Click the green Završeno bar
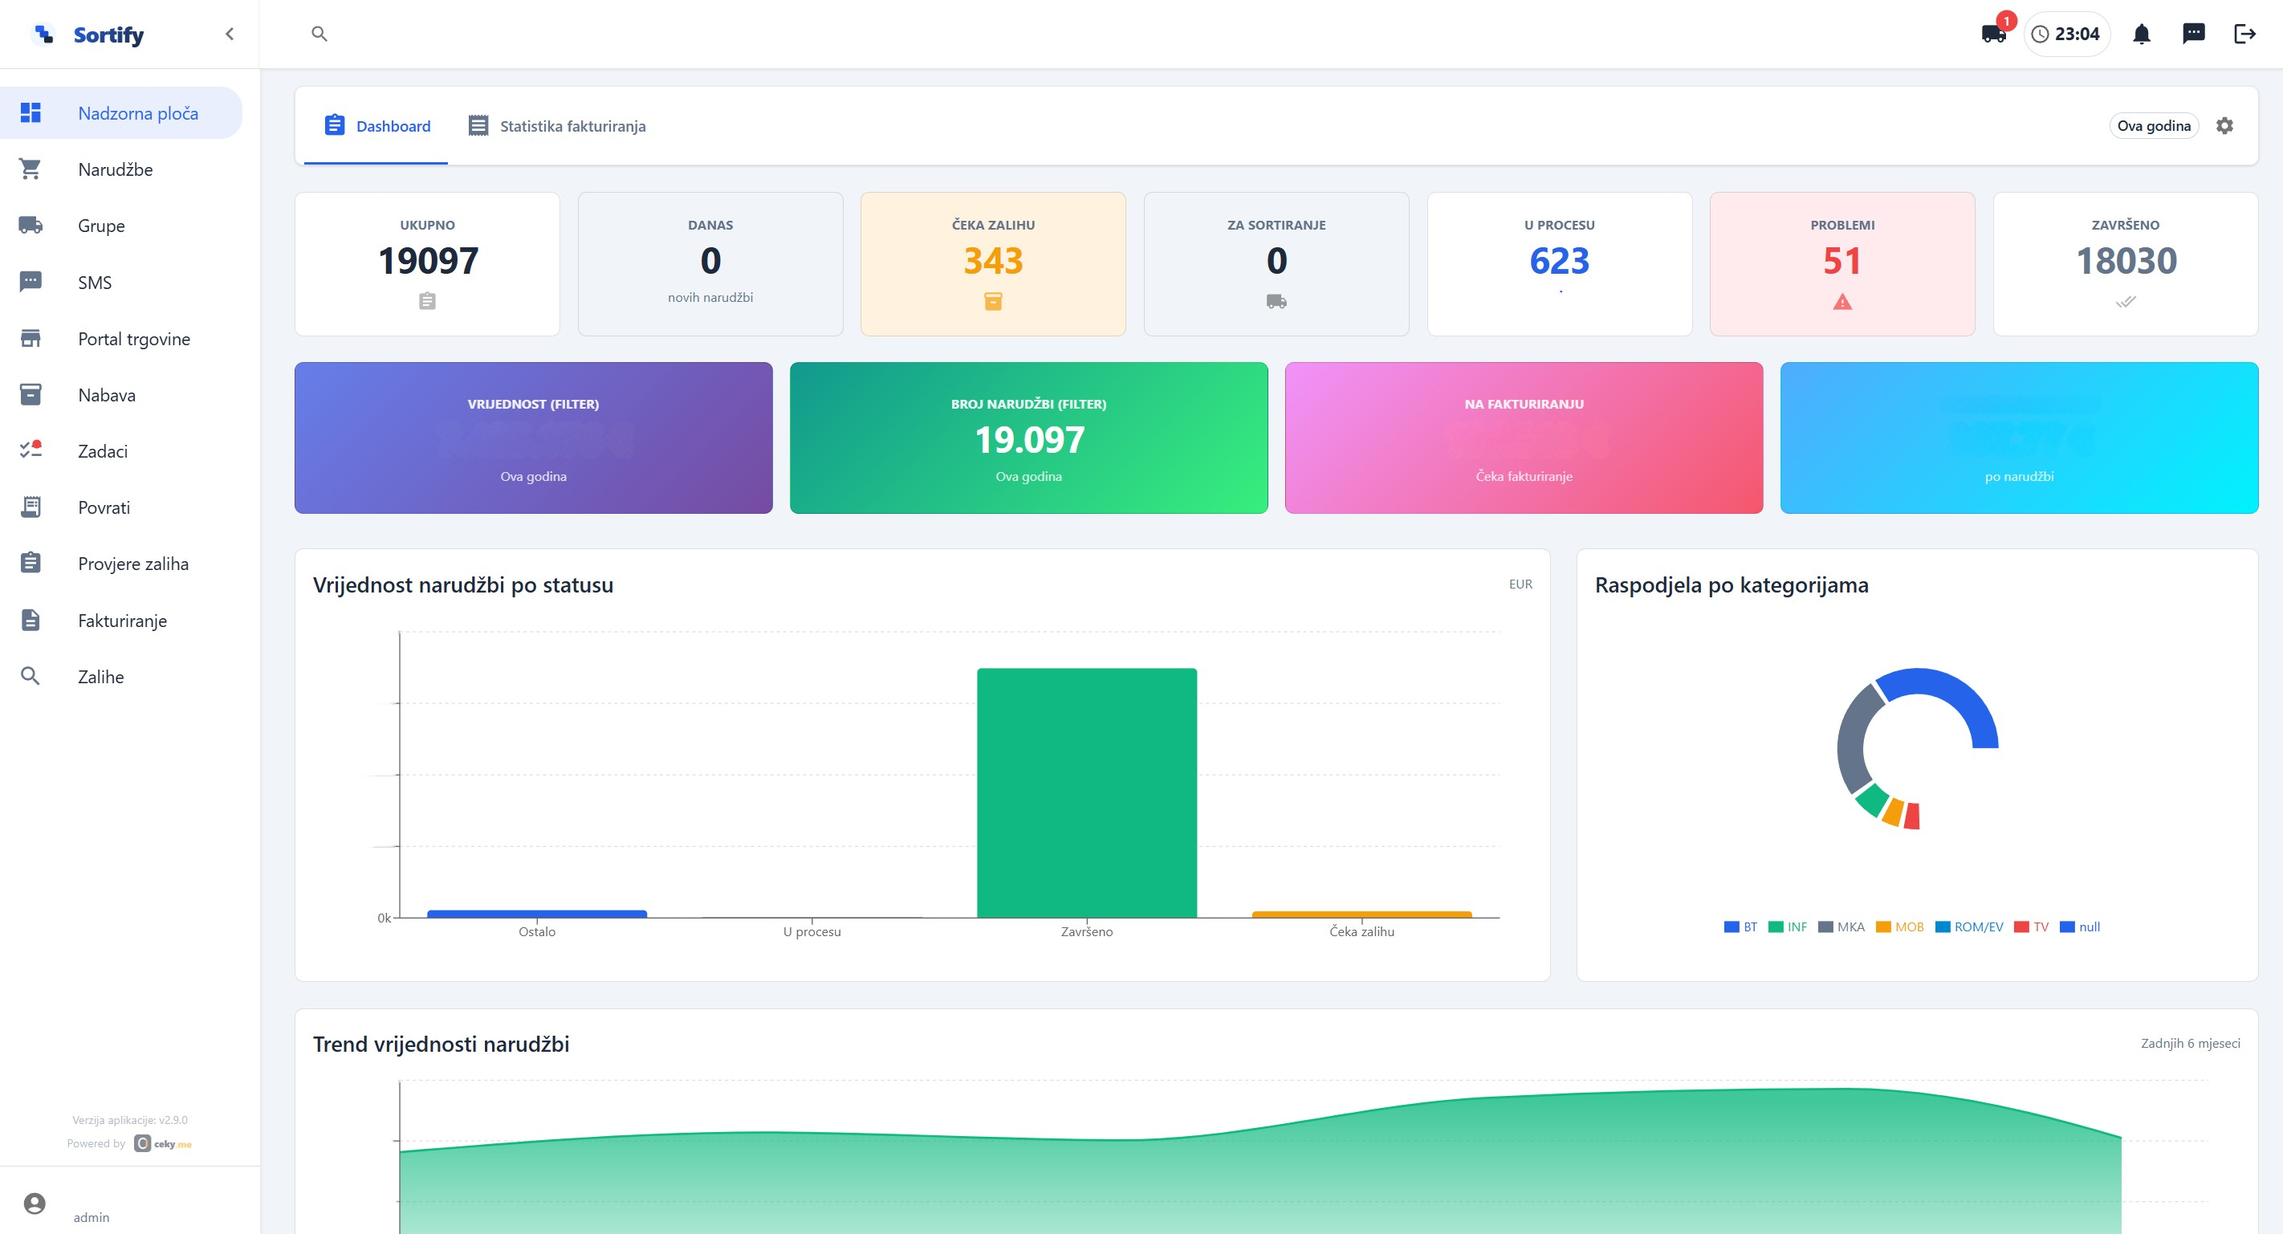Viewport: 2283px width, 1234px height. 1087,792
